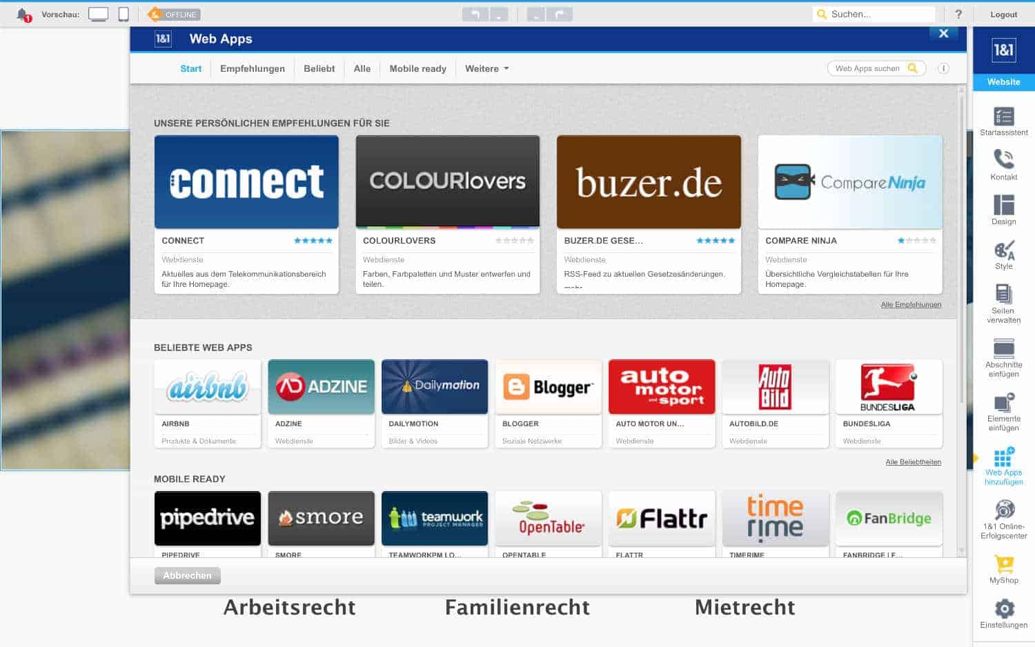Select the Timerime web app
Viewport: 1035px width, 647px height.
775,524
